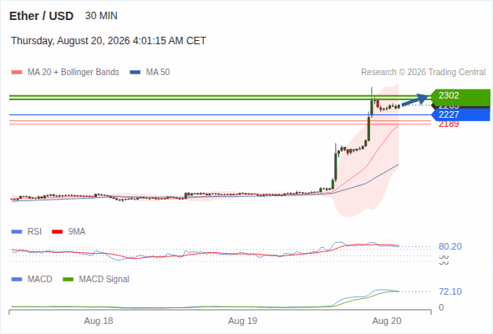Click the red 2189 support level label
Viewport: 493px width, 334px height.
(449, 124)
